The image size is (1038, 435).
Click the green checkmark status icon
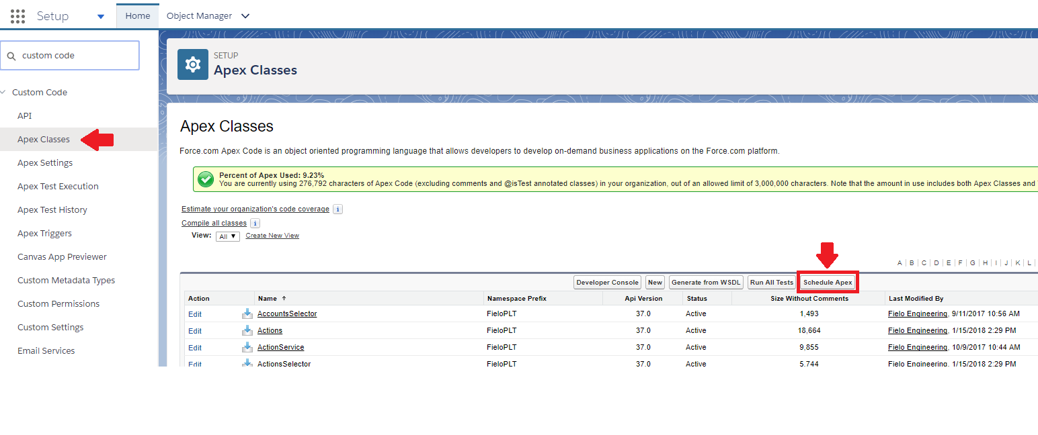pos(206,179)
